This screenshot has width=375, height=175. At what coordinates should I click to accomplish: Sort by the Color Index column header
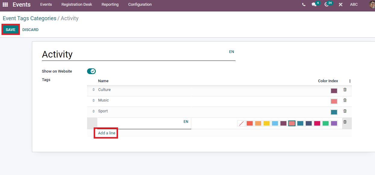click(328, 81)
